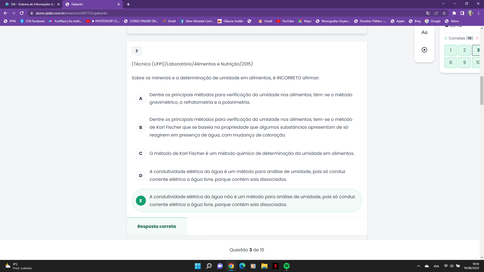Expand the hidden system tray icons chevron
The width and height of the screenshot is (484, 272).
(x=418, y=266)
